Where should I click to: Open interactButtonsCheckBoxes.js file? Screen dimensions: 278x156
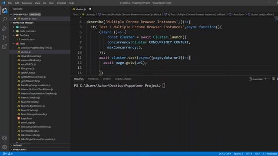pos(37,89)
